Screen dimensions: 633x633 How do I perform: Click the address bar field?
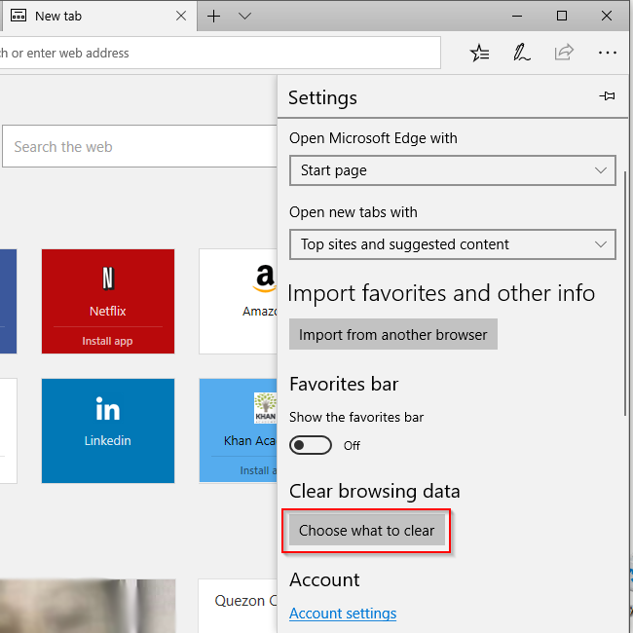(220, 53)
